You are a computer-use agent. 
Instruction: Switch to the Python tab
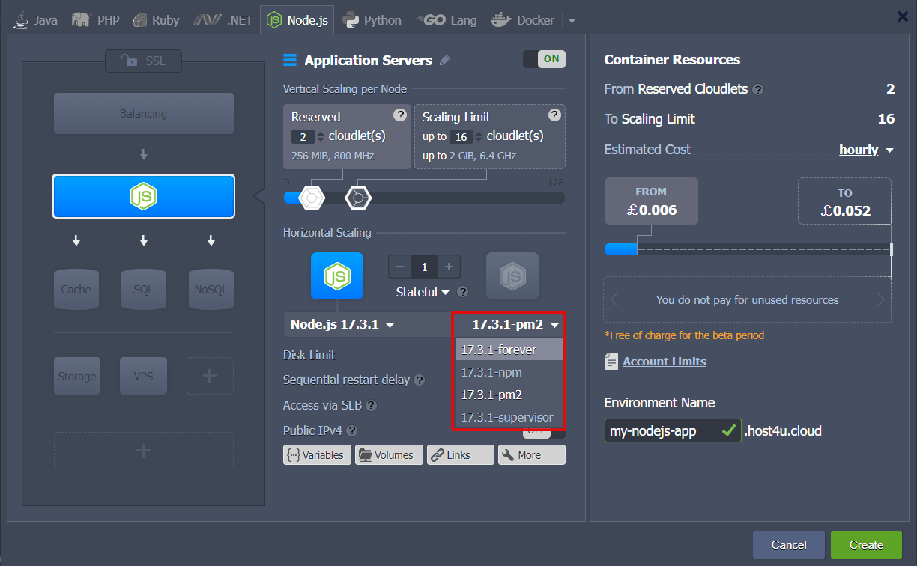click(x=372, y=19)
